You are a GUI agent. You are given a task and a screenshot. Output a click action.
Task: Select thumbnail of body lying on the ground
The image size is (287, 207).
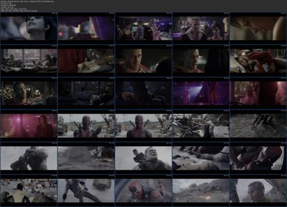(x=201, y=158)
